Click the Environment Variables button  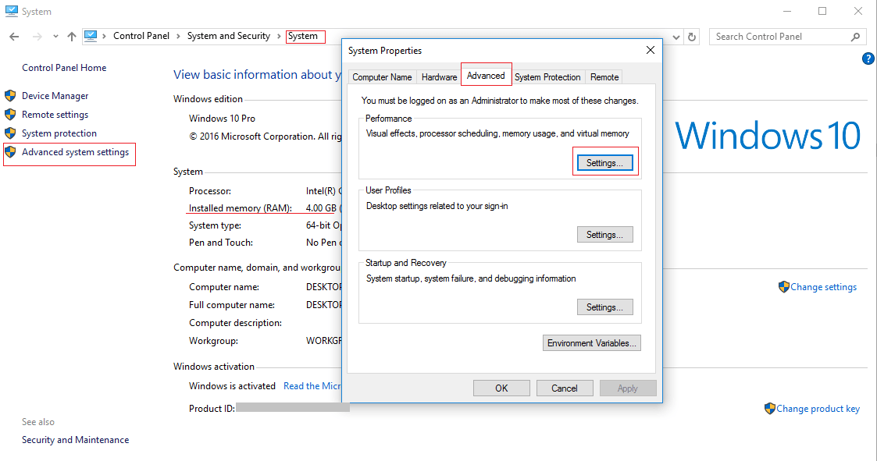click(591, 343)
